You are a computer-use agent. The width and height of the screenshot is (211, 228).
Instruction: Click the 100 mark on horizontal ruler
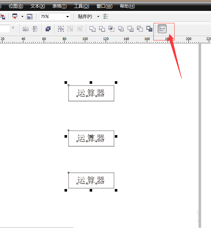point(85,39)
